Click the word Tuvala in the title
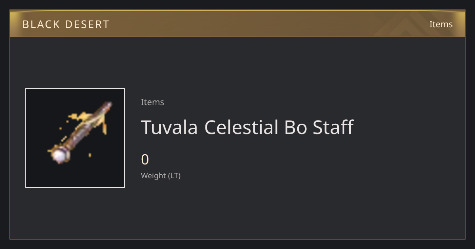 [x=169, y=127]
